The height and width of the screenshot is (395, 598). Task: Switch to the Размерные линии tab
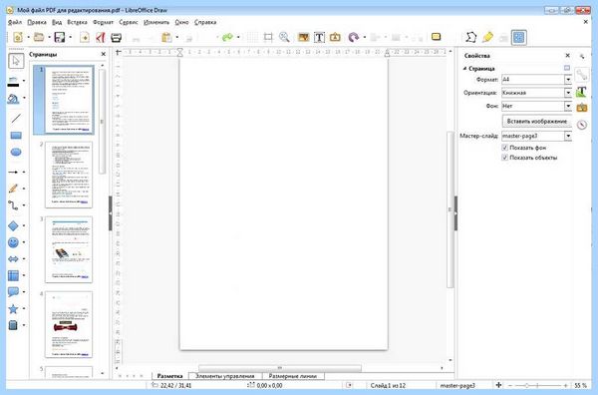293,376
